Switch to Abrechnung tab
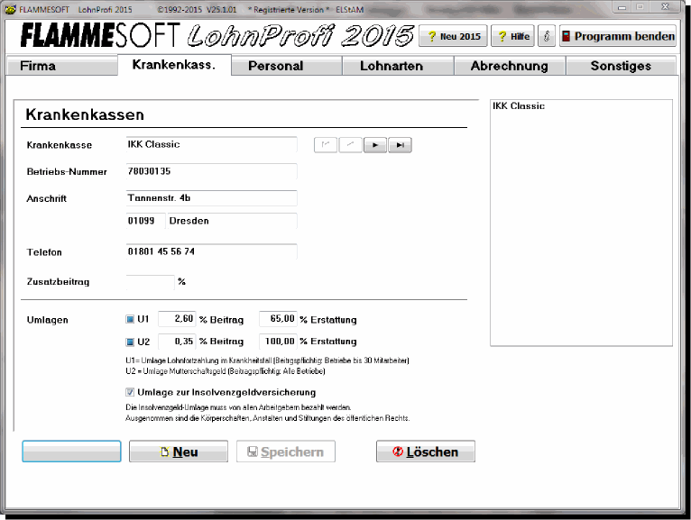 click(510, 66)
